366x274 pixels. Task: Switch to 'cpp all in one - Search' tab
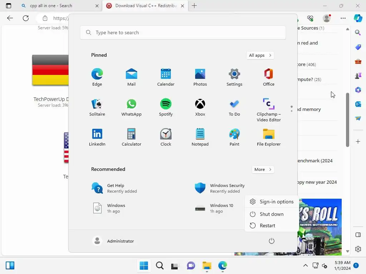point(51,6)
